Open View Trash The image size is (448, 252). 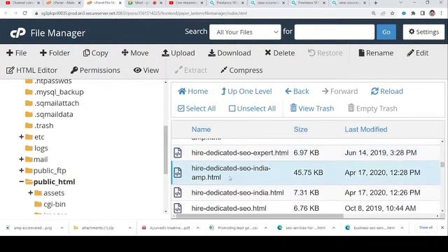tap(312, 108)
